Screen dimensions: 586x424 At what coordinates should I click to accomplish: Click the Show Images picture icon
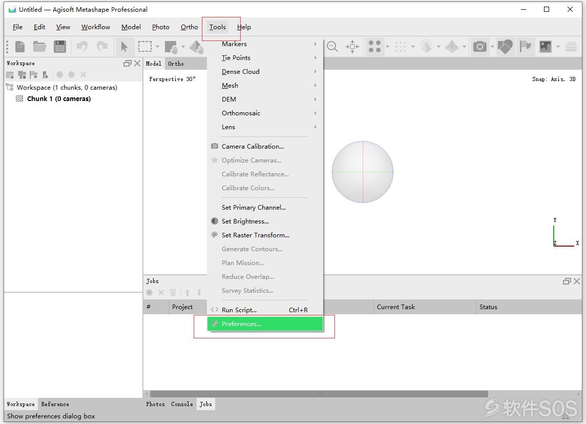[x=545, y=47]
